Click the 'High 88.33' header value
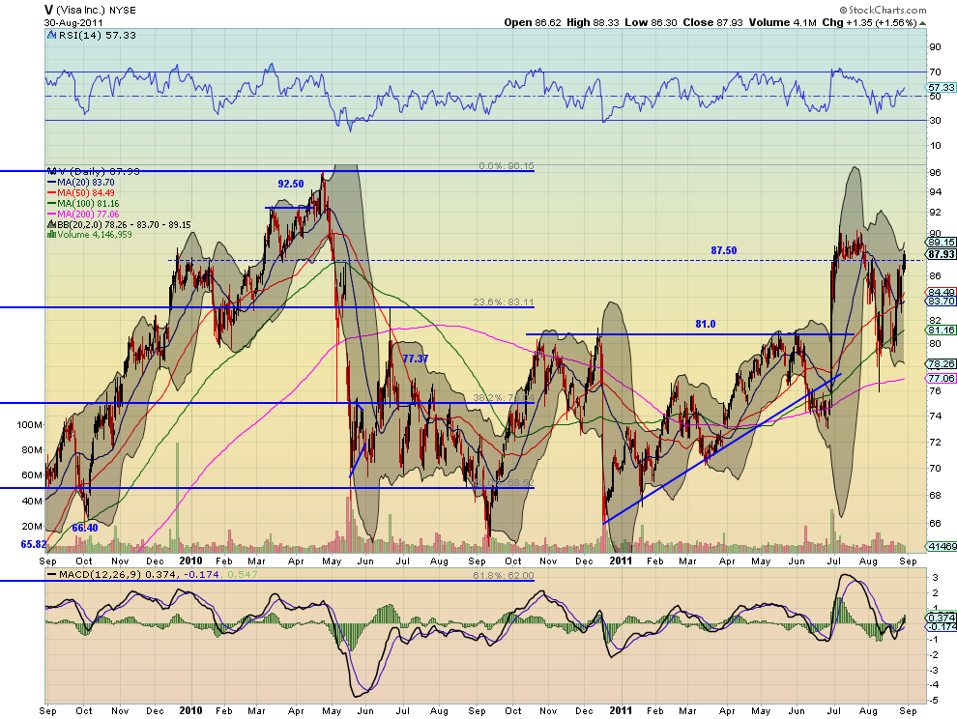Viewport: 957px width, 719px height. click(x=593, y=22)
